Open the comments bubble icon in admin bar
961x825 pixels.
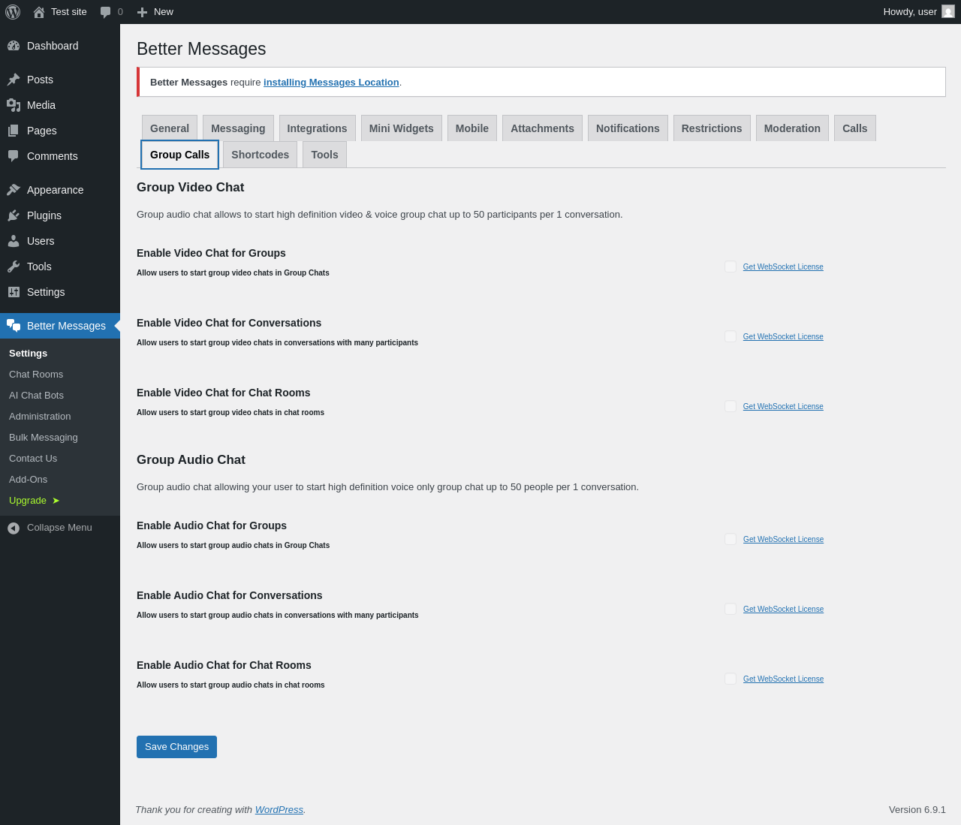tap(106, 12)
